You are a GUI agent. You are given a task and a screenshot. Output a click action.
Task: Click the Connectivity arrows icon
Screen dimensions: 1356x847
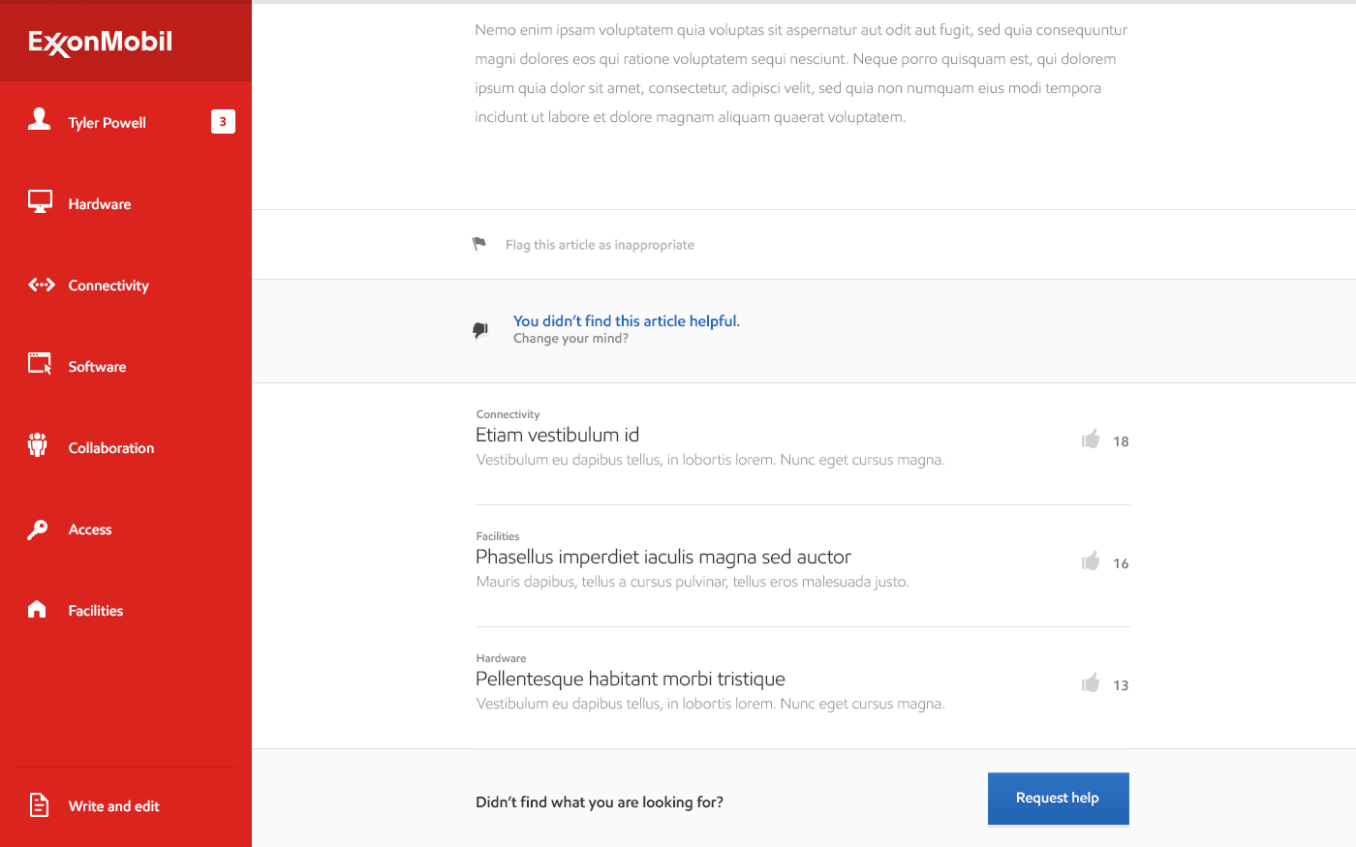click(41, 285)
